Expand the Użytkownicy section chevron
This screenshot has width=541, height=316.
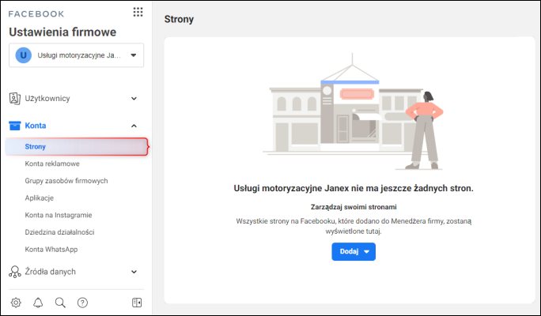point(134,99)
